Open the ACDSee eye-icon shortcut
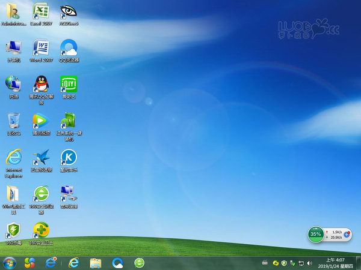This screenshot has width=361, height=270. (69, 14)
